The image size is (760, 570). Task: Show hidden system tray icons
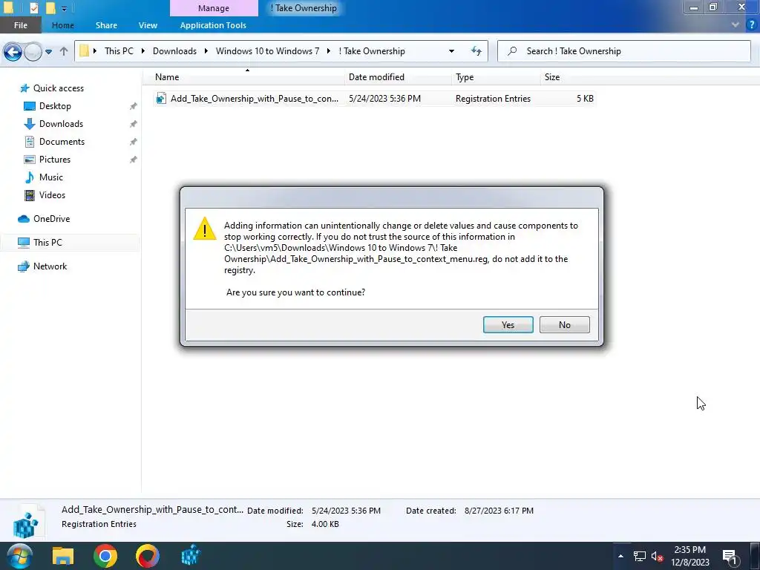point(620,557)
